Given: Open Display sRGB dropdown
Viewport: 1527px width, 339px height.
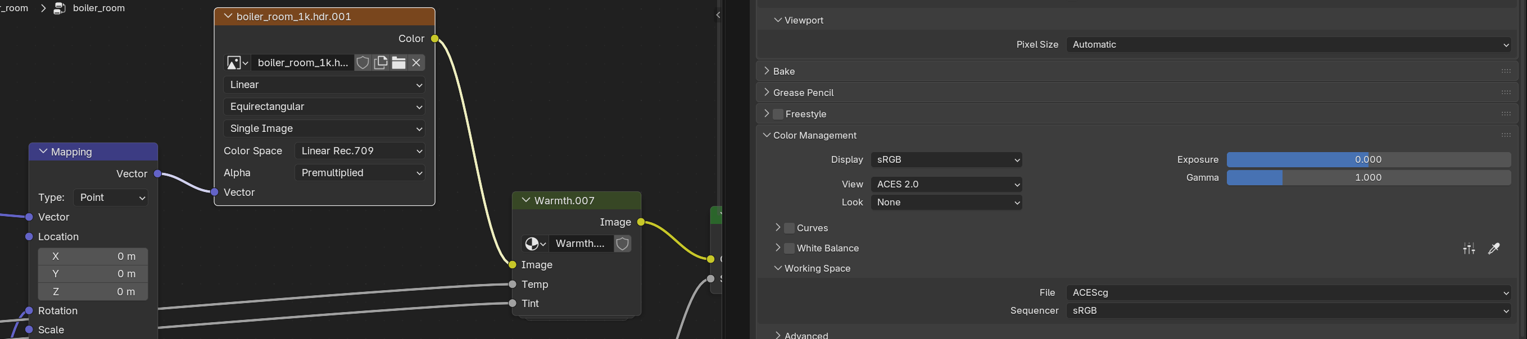Looking at the screenshot, I should [946, 160].
